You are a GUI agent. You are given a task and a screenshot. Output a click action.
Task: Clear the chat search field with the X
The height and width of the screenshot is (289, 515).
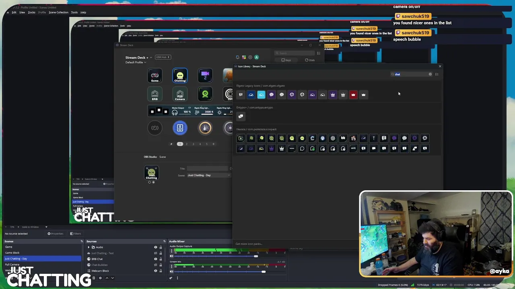(430, 74)
